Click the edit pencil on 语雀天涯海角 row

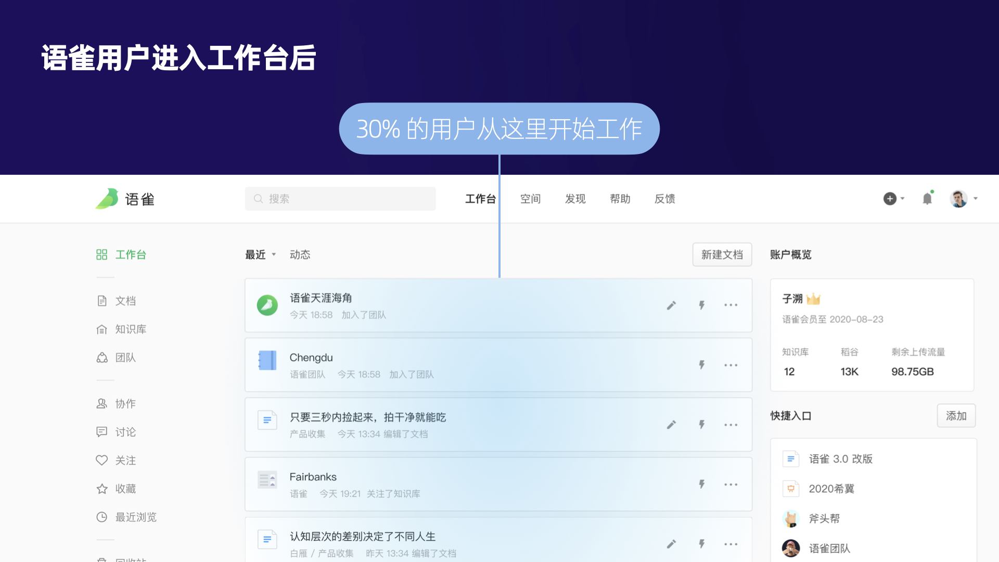pos(671,305)
